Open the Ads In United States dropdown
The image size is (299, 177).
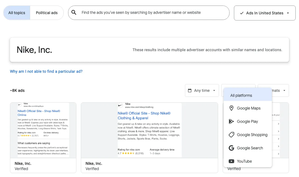coord(265,13)
